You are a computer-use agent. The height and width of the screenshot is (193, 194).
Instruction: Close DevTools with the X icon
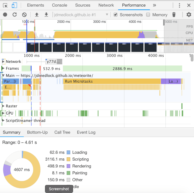(x=189, y=5)
